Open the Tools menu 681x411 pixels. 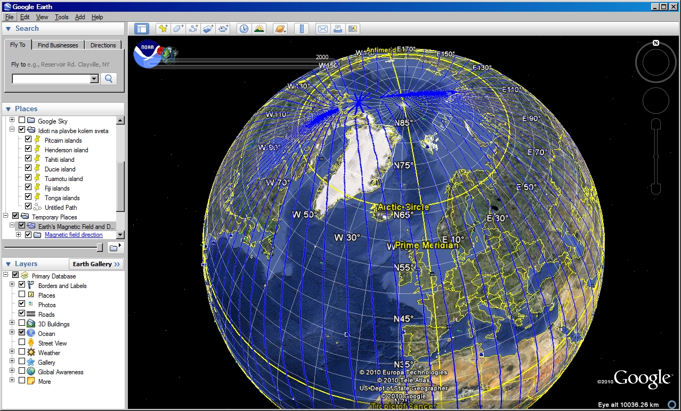[62, 17]
